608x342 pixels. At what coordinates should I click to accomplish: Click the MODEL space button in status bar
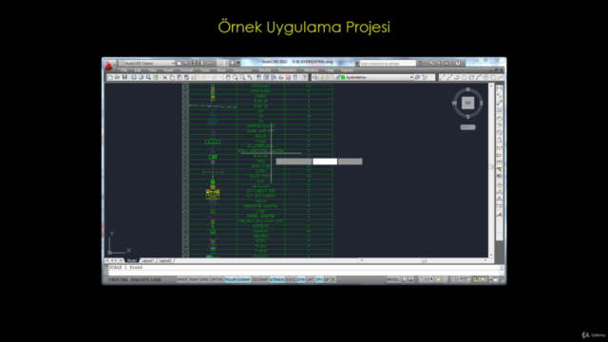coord(393,279)
